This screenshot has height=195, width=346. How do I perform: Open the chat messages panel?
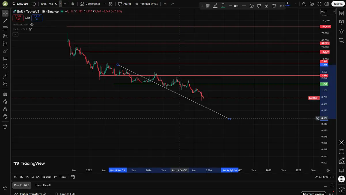[341, 40]
